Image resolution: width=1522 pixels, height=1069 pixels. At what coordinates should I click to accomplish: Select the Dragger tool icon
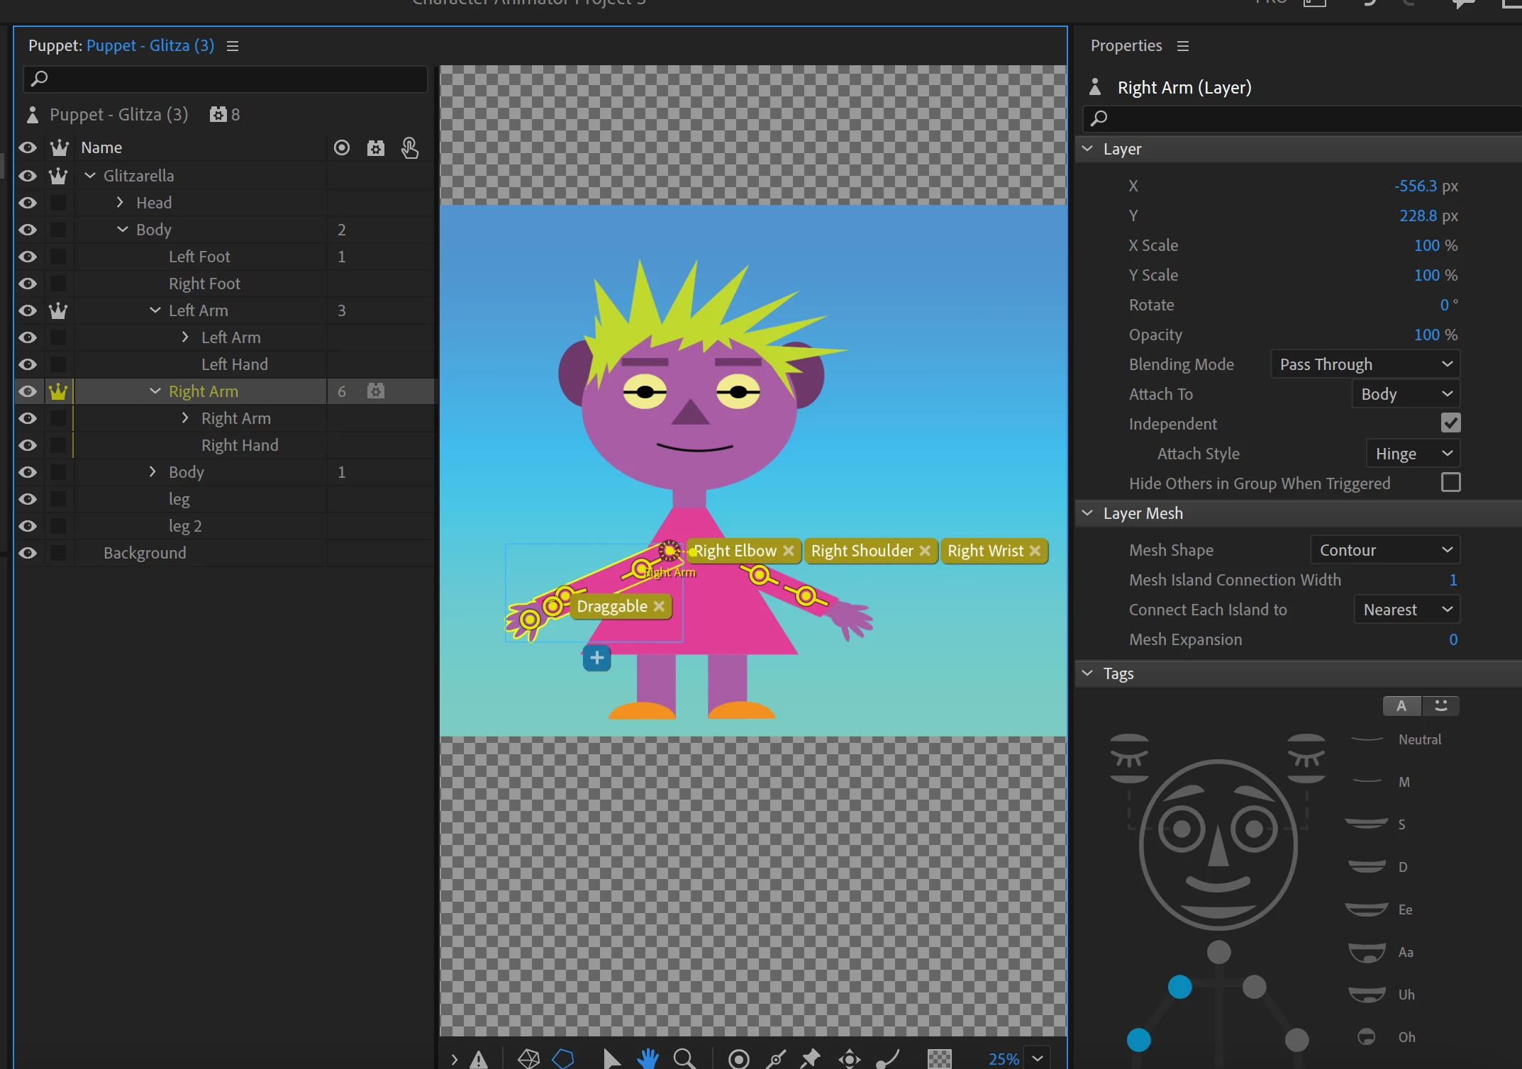[849, 1058]
